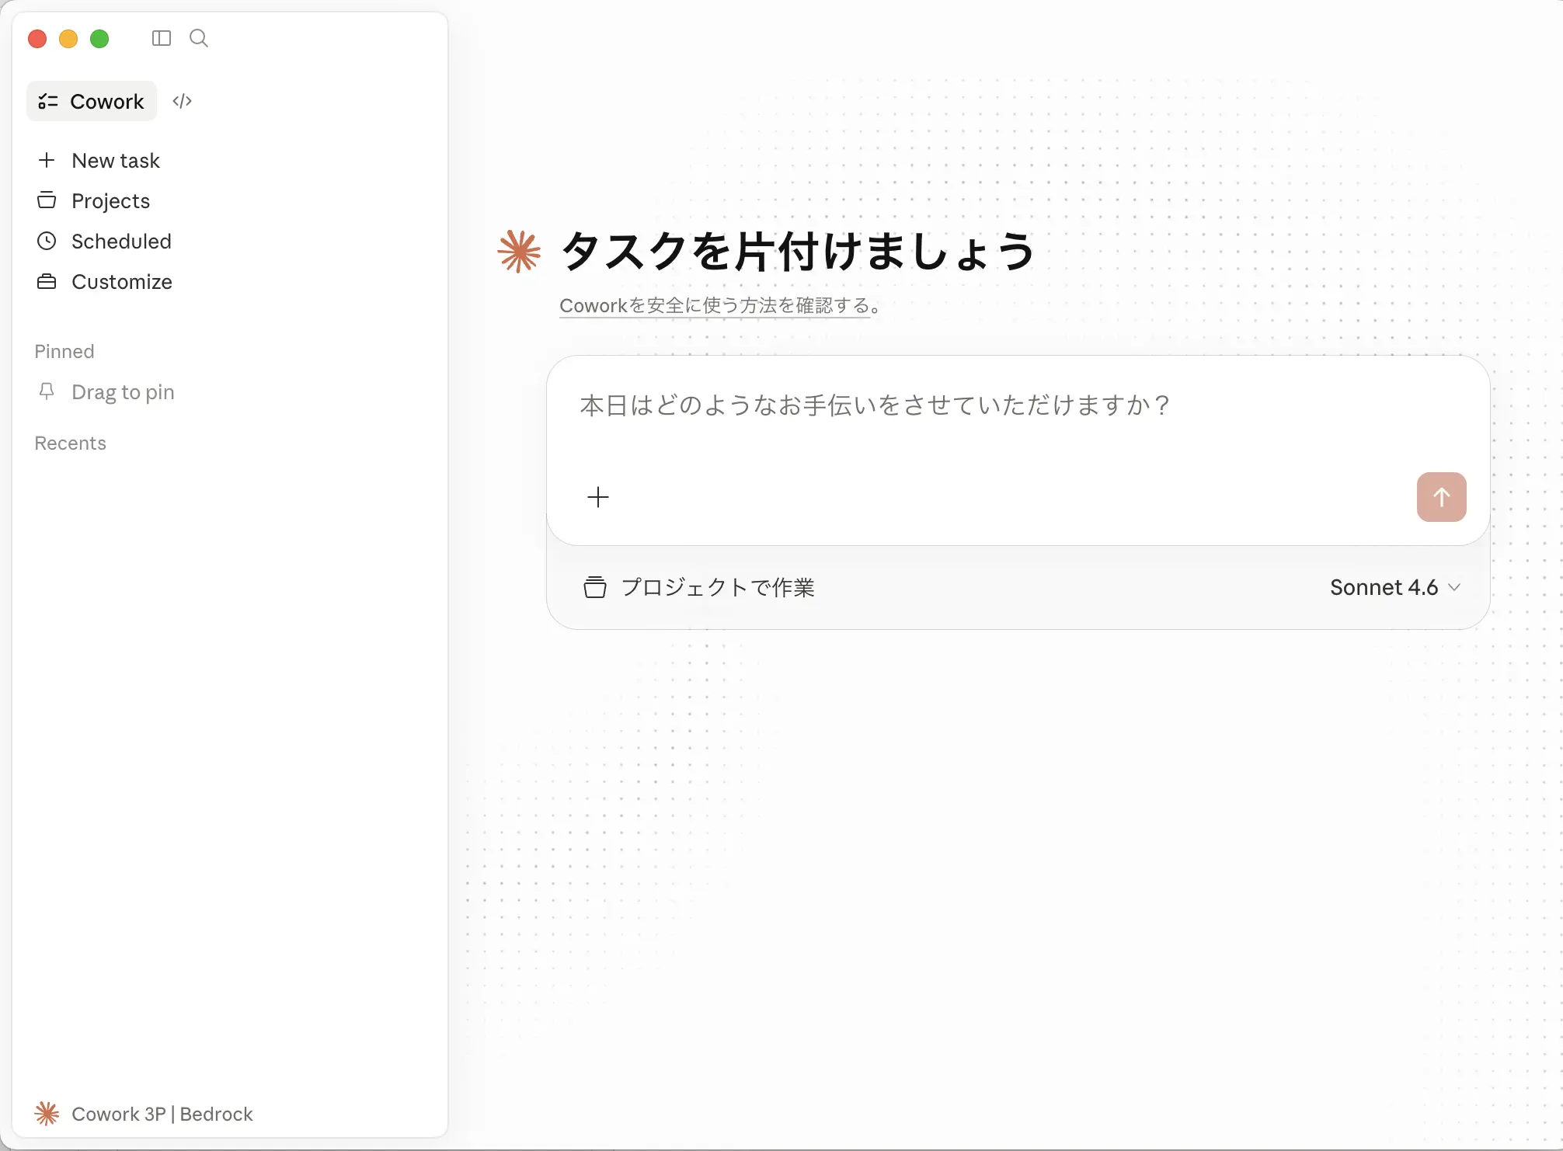This screenshot has width=1563, height=1151.
Task: Close the window with the red button
Action: [37, 39]
